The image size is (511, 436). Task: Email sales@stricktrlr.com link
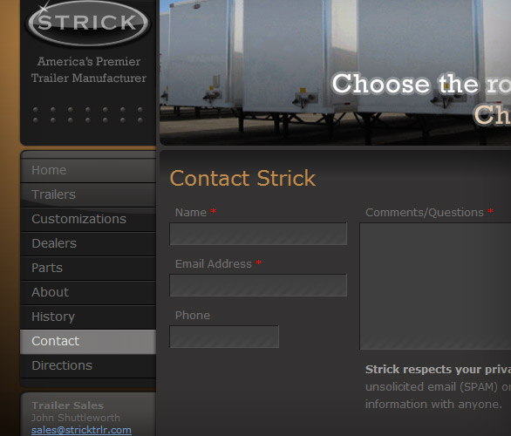(81, 430)
